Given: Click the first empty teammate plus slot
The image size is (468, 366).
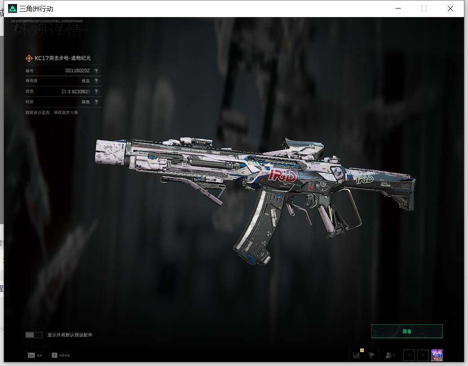Looking at the screenshot, I should coord(409,355).
